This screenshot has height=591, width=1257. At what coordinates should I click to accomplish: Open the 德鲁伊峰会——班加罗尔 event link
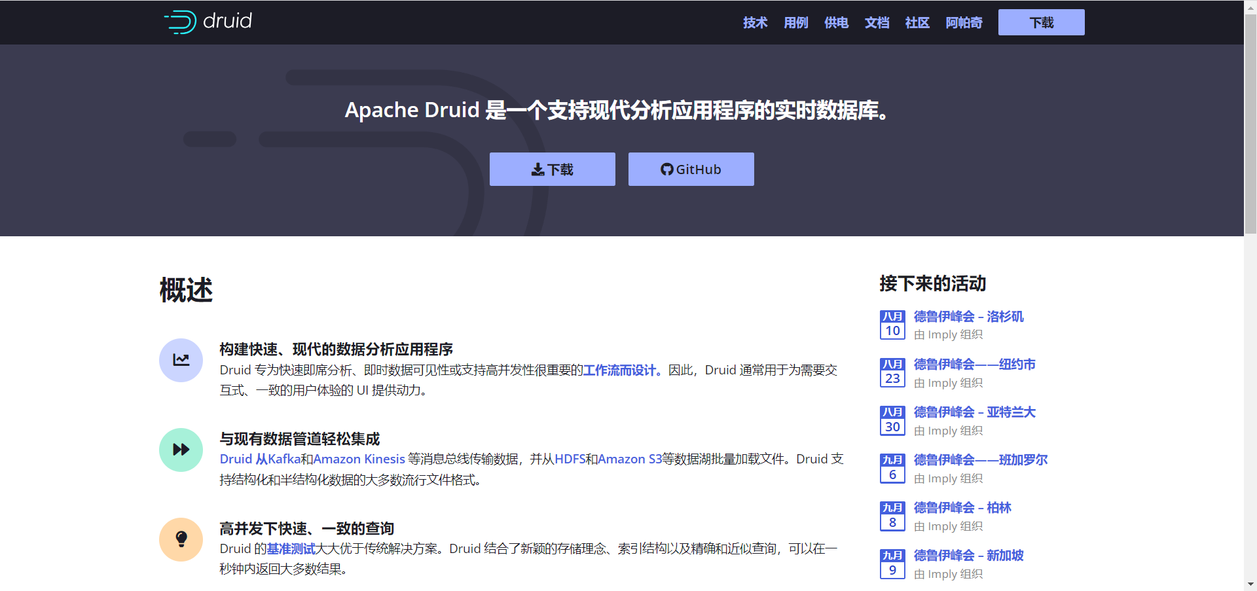(x=981, y=460)
